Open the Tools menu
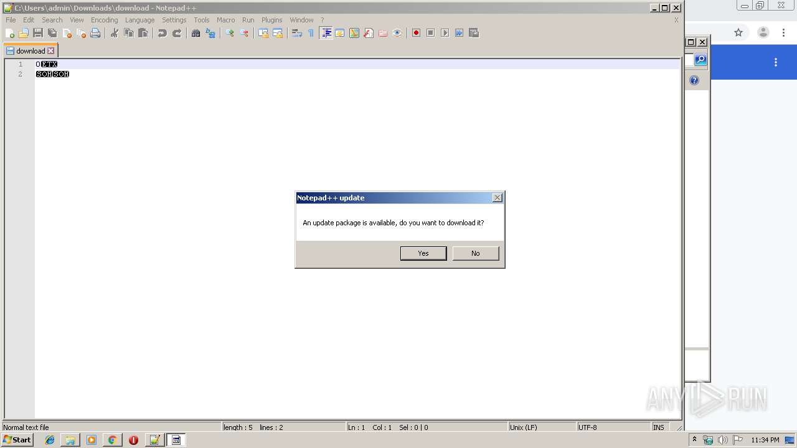 coord(202,20)
